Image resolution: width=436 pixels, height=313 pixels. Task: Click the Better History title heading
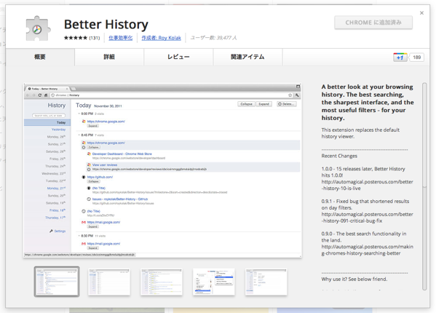tap(106, 25)
